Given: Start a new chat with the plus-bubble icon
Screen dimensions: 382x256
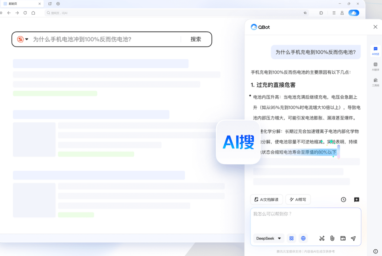Looking at the screenshot, I should 357,199.
